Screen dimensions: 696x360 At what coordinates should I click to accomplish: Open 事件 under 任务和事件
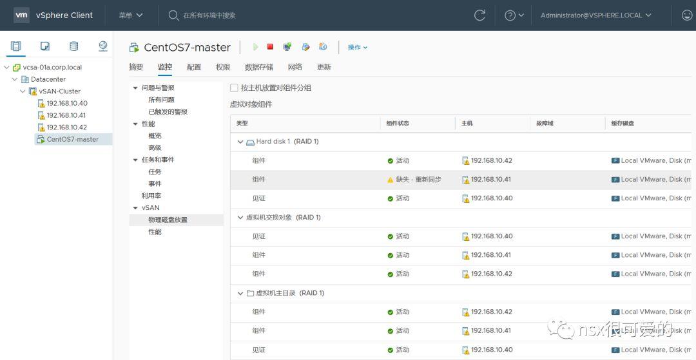pyautogui.click(x=155, y=184)
